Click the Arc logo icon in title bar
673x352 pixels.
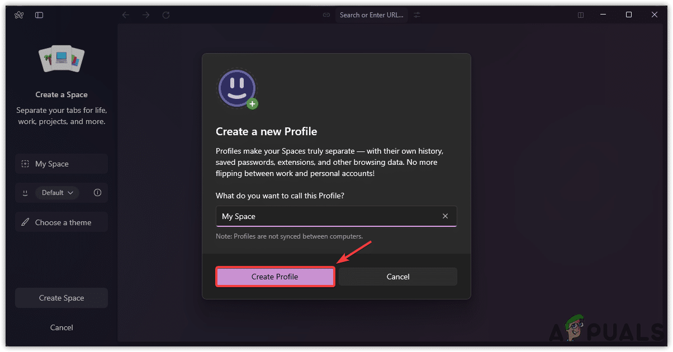pyautogui.click(x=18, y=15)
